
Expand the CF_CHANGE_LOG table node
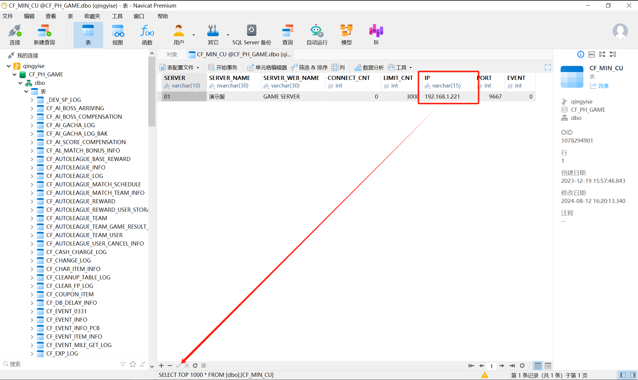32,260
